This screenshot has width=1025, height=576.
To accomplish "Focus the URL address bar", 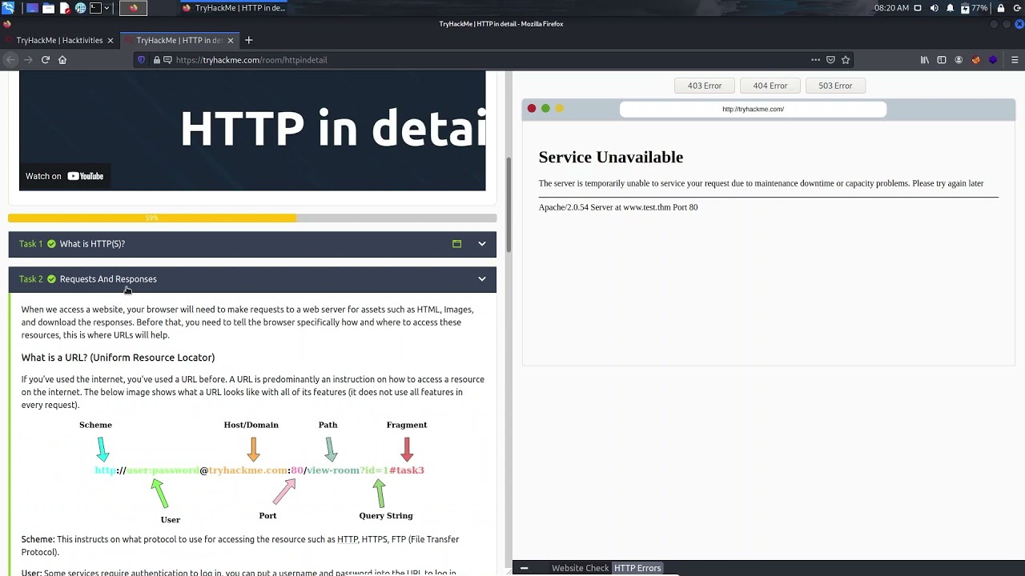I will click(x=492, y=60).
